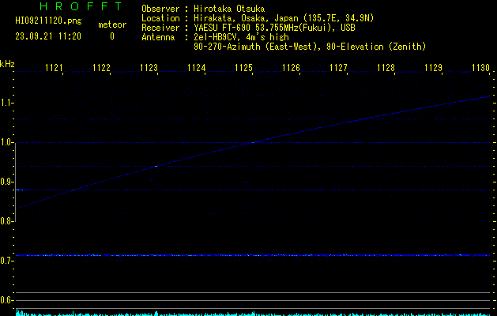Click time axis label 1123
This screenshot has height=316, width=497.
tap(149, 67)
